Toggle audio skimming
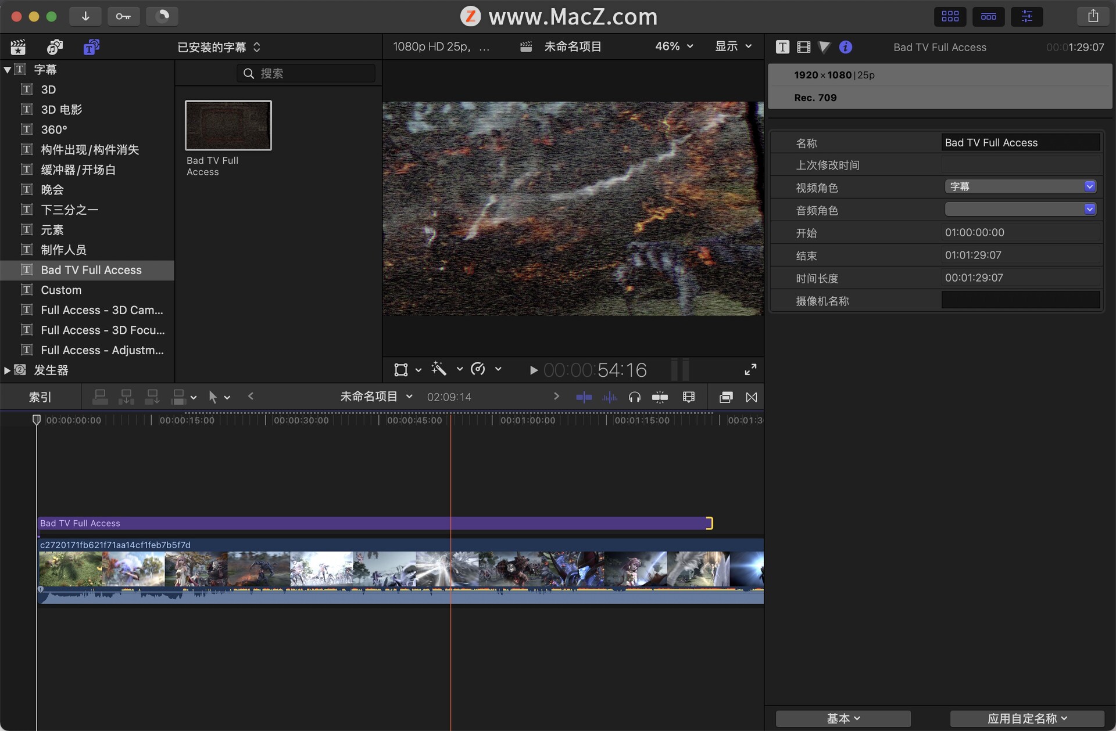 (609, 397)
